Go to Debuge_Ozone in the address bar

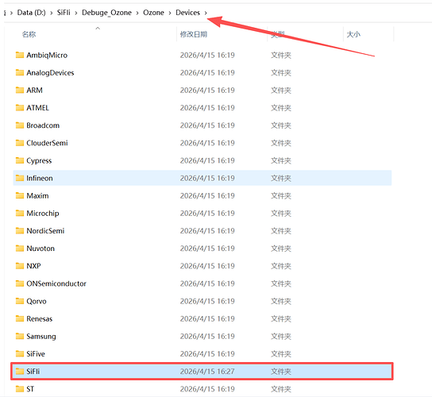[106, 13]
